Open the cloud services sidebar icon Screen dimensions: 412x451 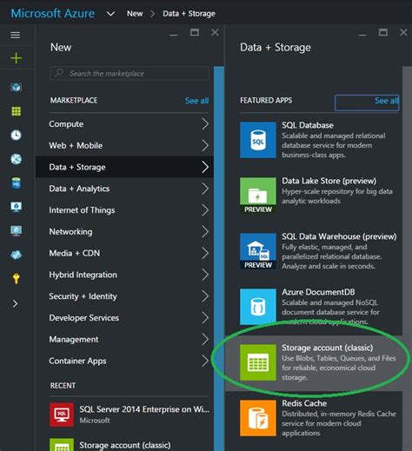click(16, 255)
